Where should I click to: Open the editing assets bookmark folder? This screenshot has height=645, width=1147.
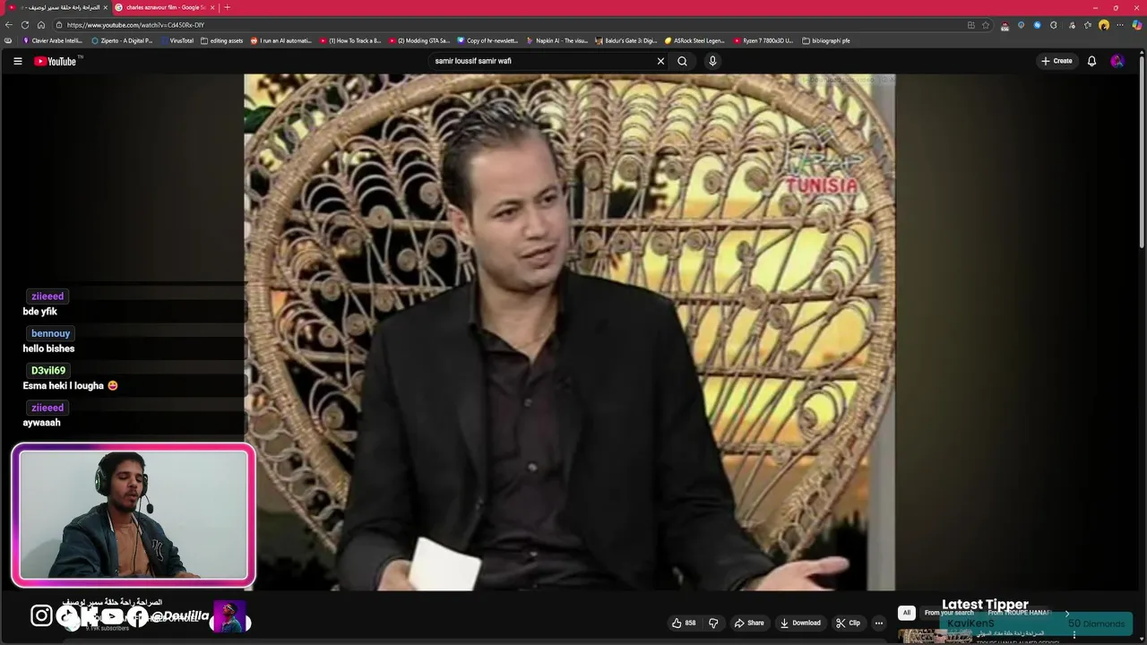tap(222, 40)
